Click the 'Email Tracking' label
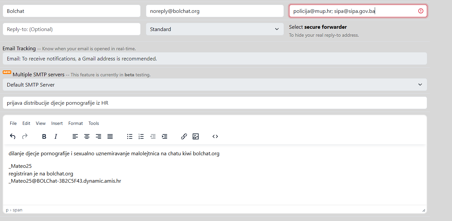Image resolution: width=452 pixels, height=221 pixels. pyautogui.click(x=19, y=48)
